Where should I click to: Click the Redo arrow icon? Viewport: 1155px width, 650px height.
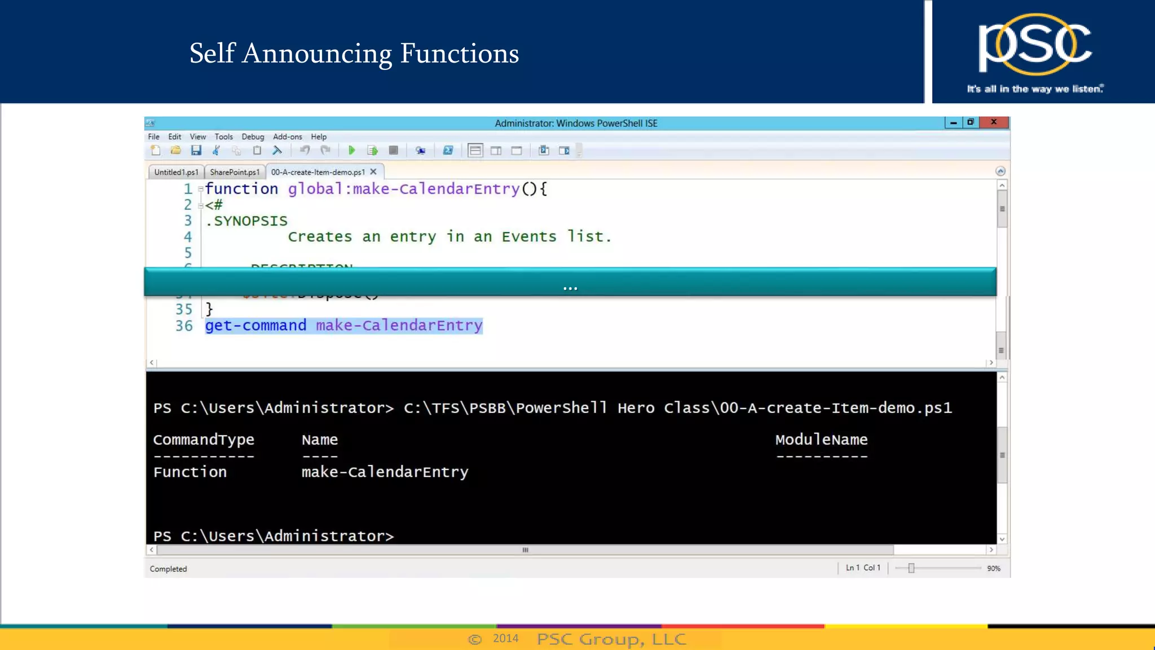(325, 150)
